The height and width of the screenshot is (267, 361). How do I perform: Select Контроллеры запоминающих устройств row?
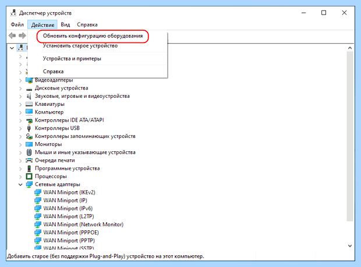(x=85, y=136)
